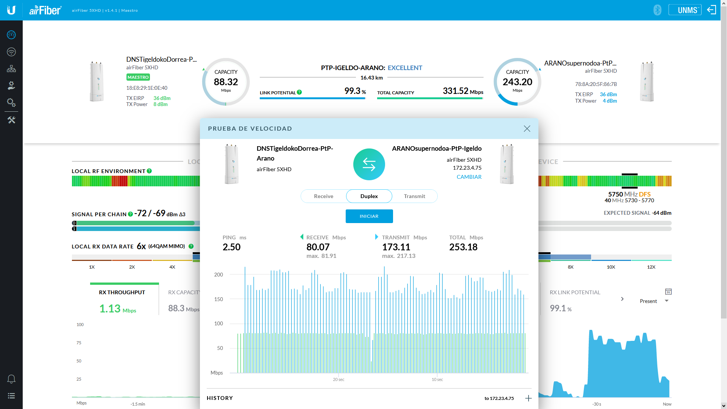Click the speed test dialog remote device image
This screenshot has width=727, height=409.
coord(507,164)
